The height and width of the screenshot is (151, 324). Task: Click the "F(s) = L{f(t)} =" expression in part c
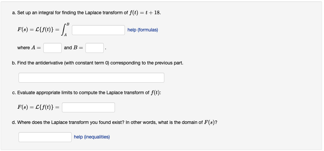pyautogui.click(x=38, y=107)
